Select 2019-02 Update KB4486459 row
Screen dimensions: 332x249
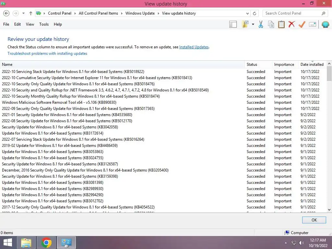point(163,146)
